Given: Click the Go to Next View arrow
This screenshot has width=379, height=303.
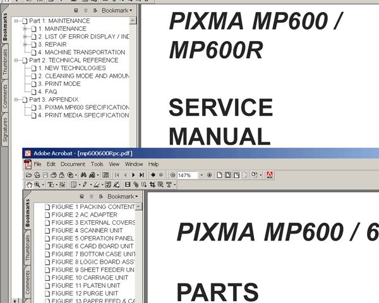Looking at the screenshot, I should [161, 175].
